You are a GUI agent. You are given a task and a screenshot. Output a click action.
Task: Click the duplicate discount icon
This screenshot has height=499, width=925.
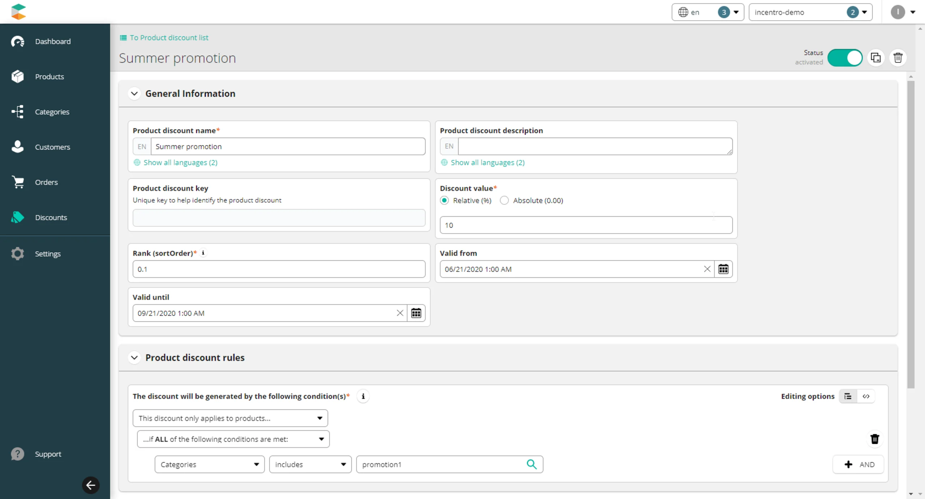[x=875, y=58]
